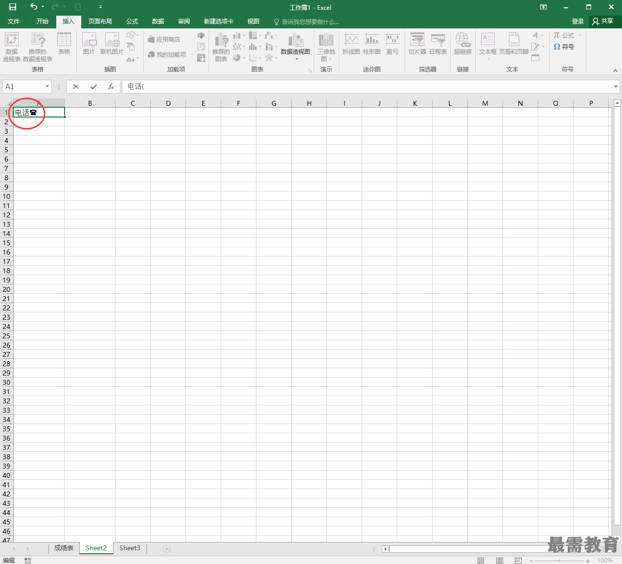Expand My Add-ins (我的加载项) dropdown
Viewport: 622px width, 564px height.
point(192,54)
